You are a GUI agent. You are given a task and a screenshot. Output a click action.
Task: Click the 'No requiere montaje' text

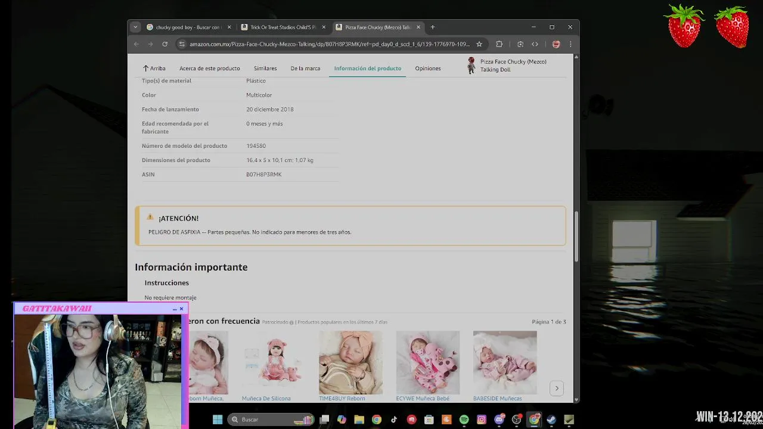point(170,298)
